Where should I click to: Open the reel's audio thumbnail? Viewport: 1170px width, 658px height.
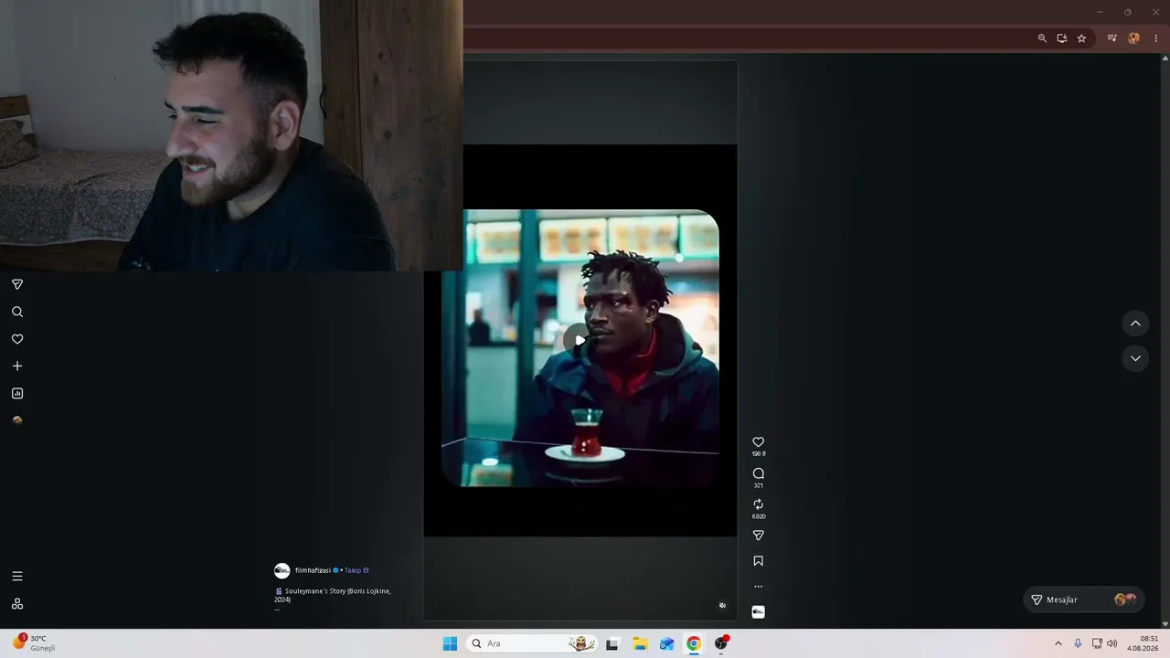(x=758, y=612)
